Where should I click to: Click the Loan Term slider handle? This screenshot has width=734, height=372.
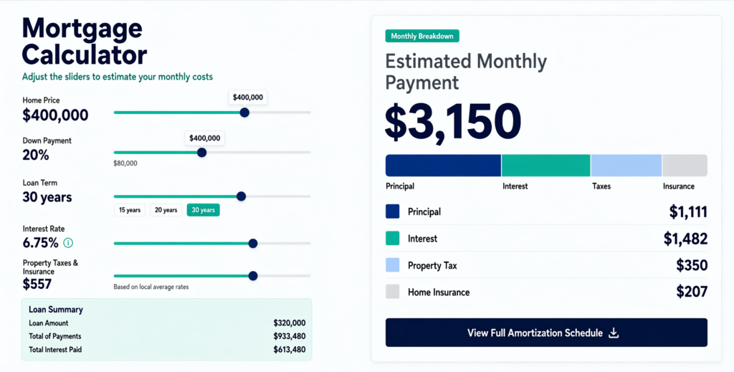pos(241,196)
